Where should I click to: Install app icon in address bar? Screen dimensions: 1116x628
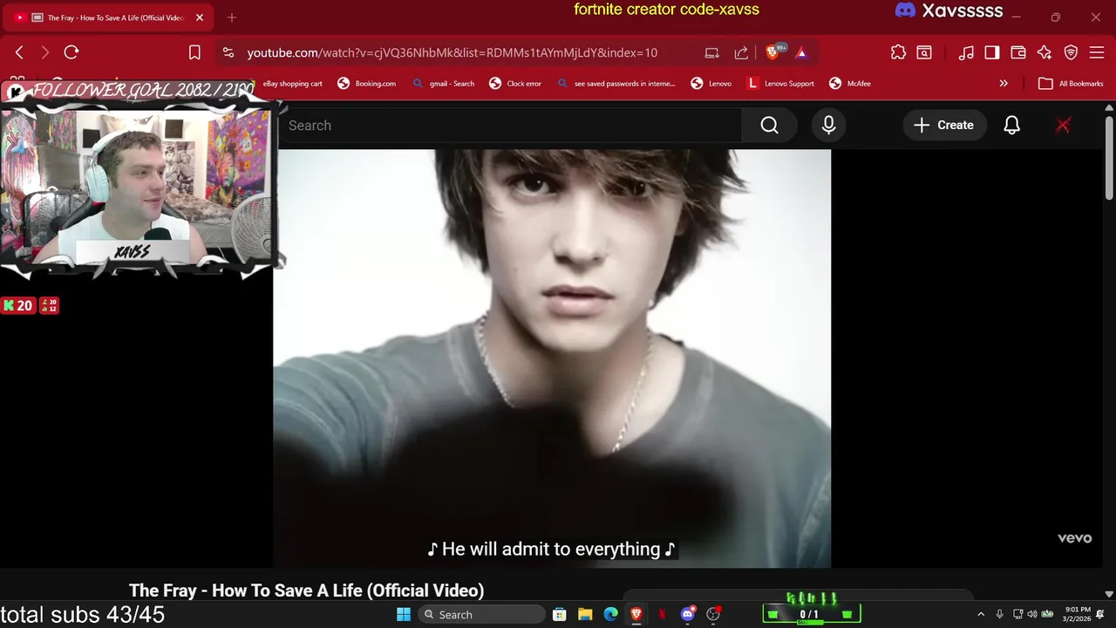click(712, 52)
